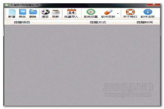Viewport: 164px width, 109px height.
Task: Sort by 提醒时间 column header
Action: click(147, 22)
